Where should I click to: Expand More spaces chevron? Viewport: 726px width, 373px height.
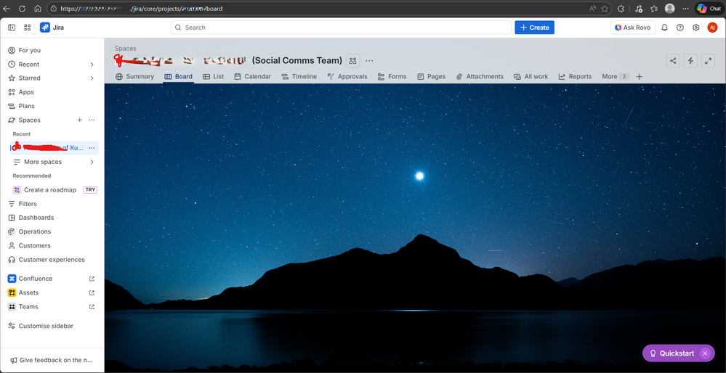tap(92, 162)
